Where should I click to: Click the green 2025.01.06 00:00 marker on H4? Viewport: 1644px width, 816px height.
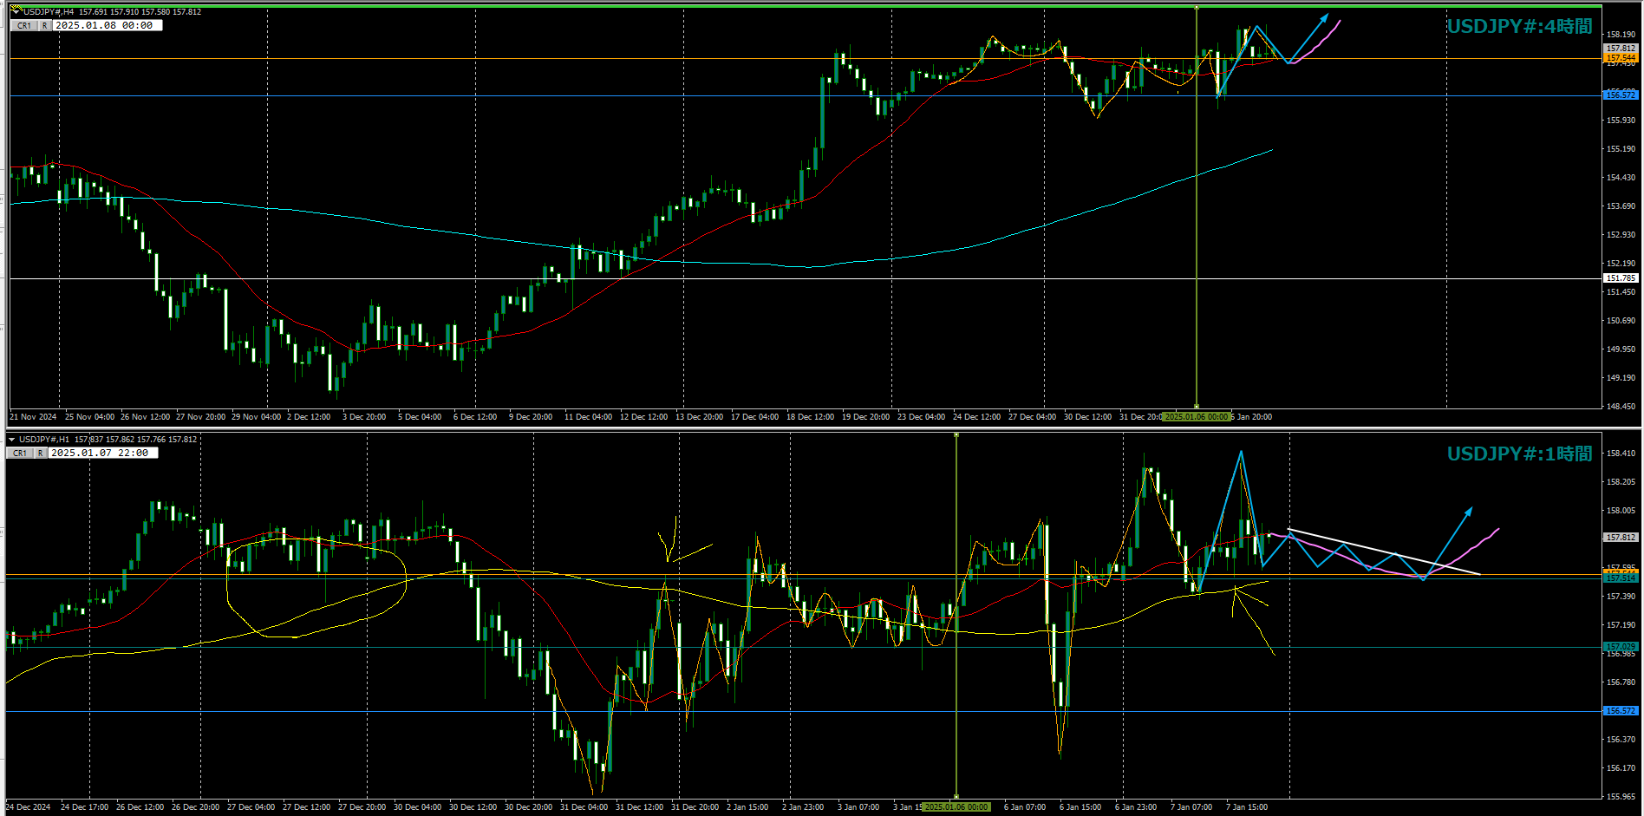[1197, 417]
